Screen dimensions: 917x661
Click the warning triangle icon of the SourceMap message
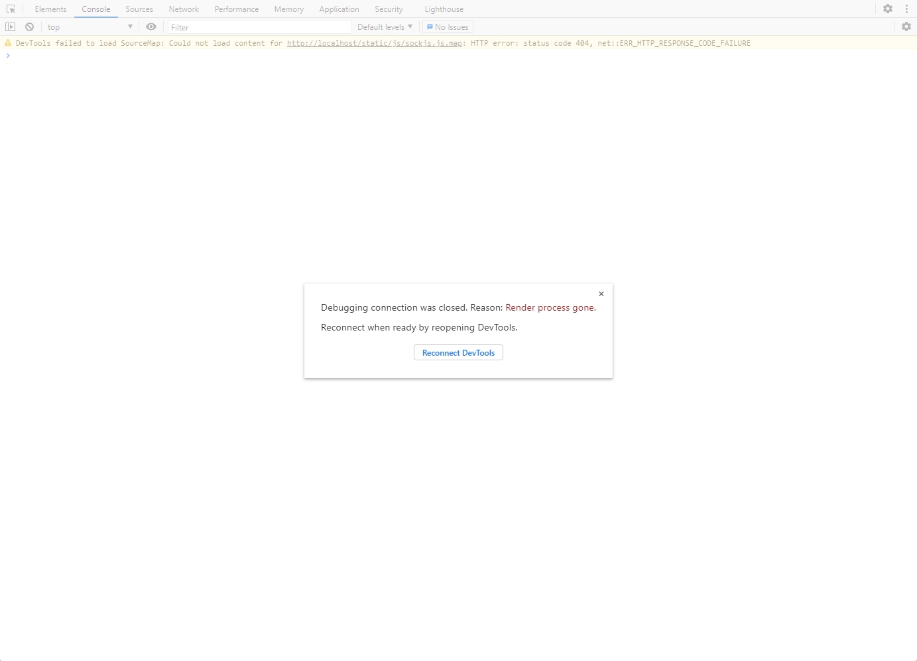(8, 43)
